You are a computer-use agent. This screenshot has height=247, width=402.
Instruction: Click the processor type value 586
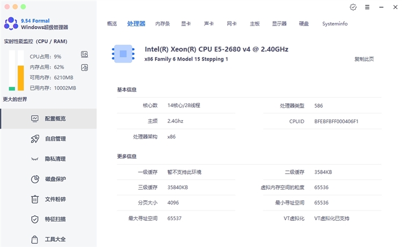(318, 106)
